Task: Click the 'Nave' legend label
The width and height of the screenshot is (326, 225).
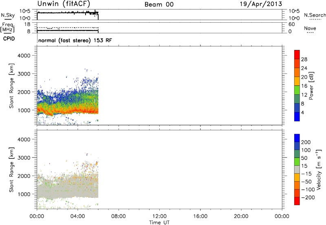Action: [x=310, y=28]
